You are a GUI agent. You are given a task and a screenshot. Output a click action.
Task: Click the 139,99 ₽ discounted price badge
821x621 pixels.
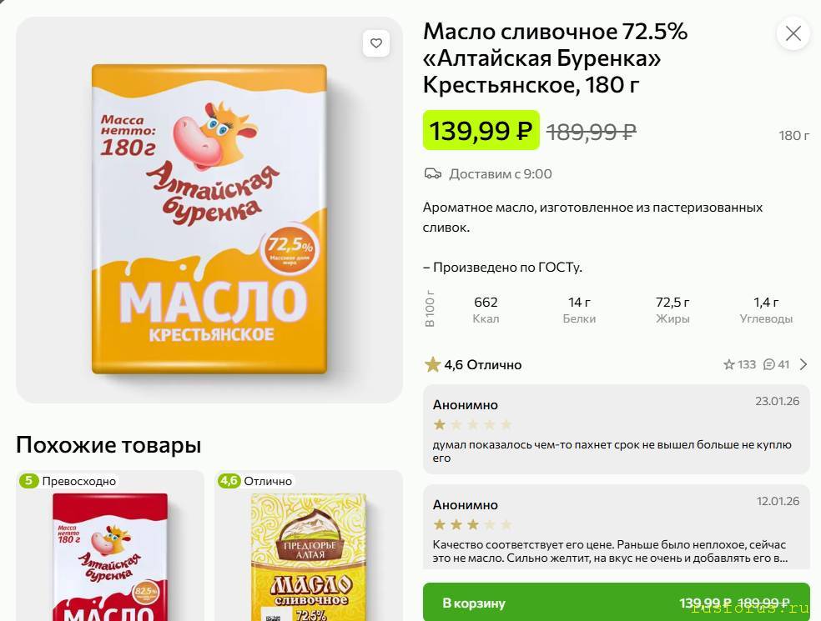point(481,131)
